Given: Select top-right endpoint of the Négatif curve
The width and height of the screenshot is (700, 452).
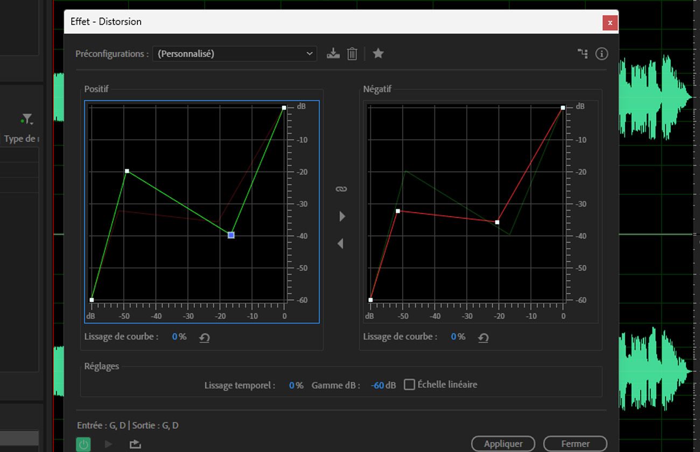Looking at the screenshot, I should tap(563, 108).
